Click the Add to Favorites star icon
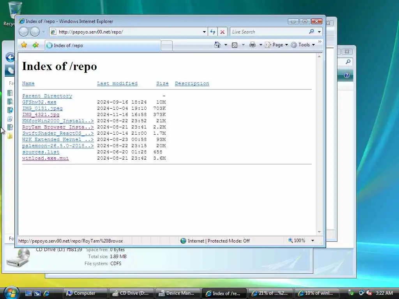The image size is (399, 299). tap(35, 45)
